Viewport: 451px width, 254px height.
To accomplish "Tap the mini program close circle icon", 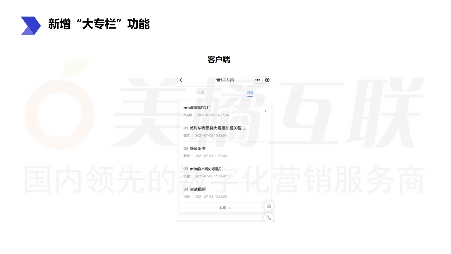I will [x=267, y=80].
